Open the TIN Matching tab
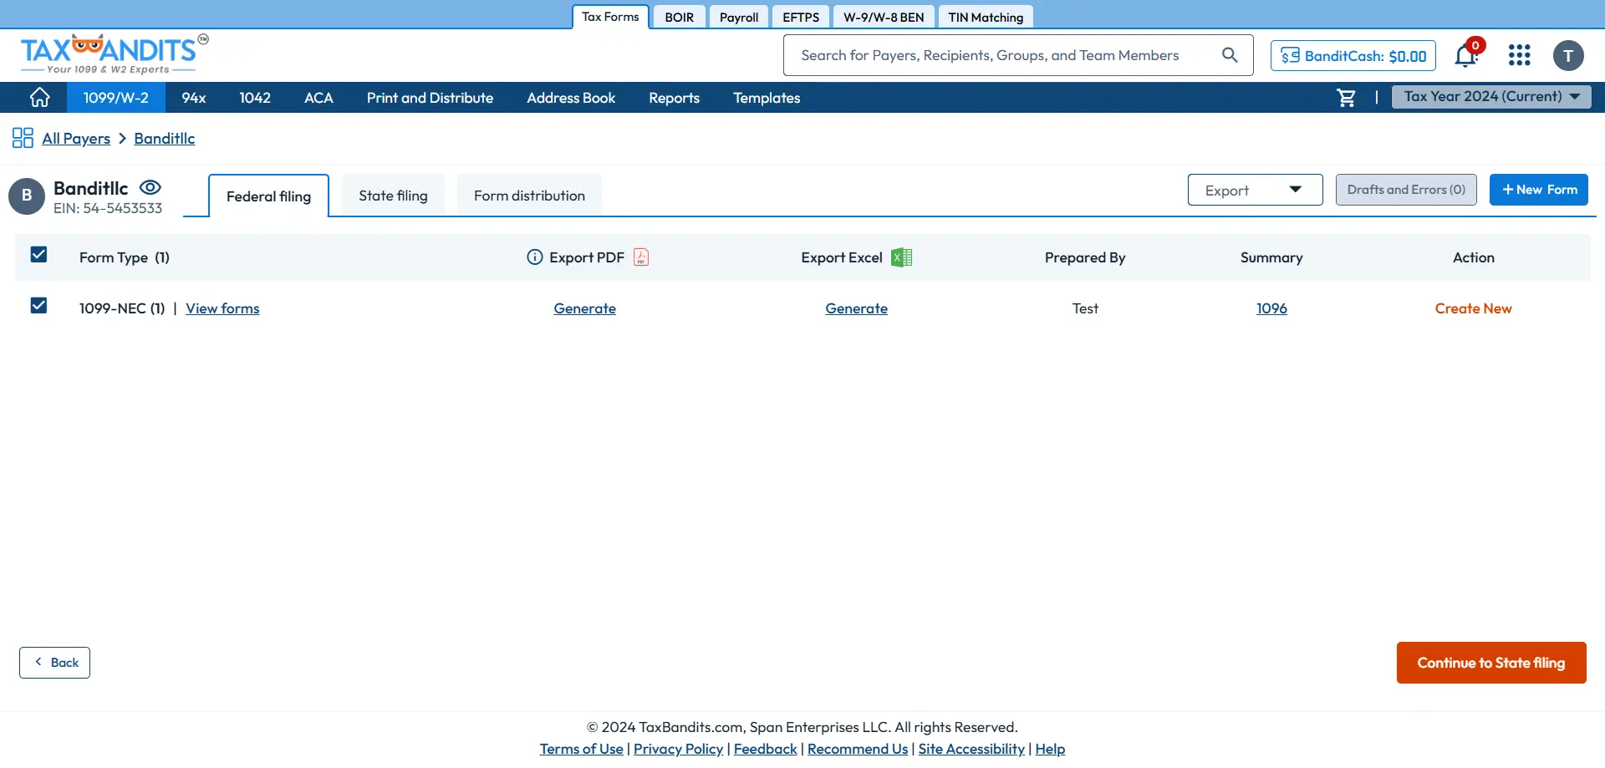Image resolution: width=1605 pixels, height=768 pixels. pyautogui.click(x=986, y=17)
